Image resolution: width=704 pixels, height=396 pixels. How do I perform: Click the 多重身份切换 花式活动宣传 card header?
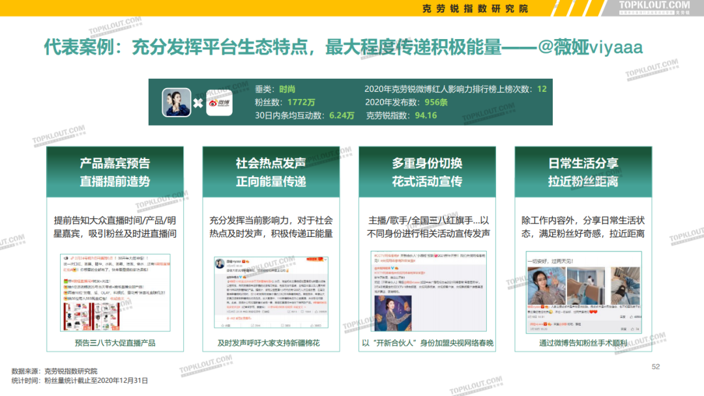[428, 172]
